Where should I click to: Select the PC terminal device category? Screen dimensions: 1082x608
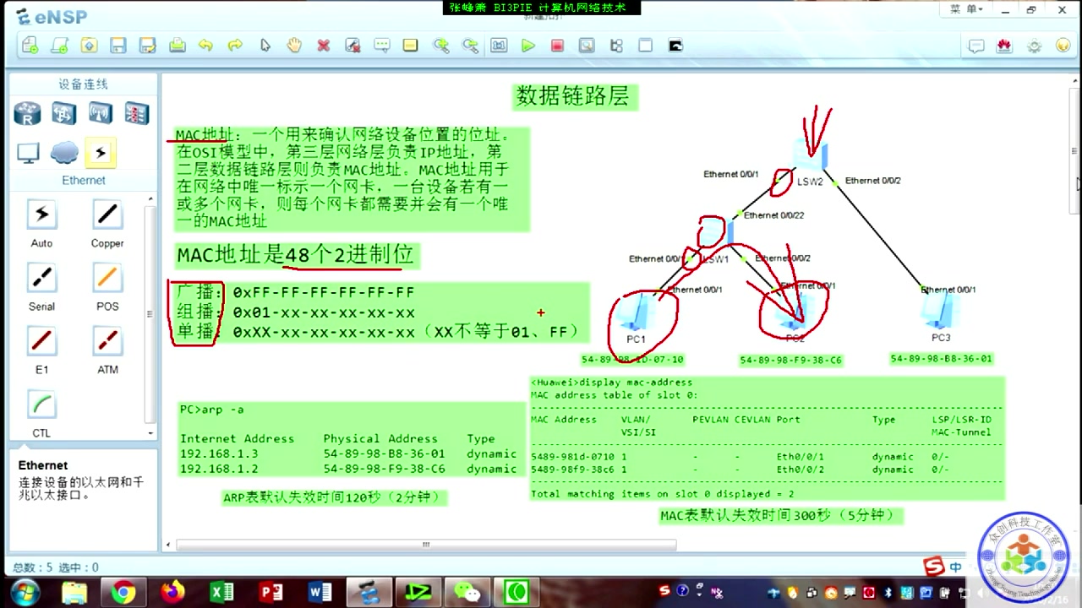[x=28, y=153]
